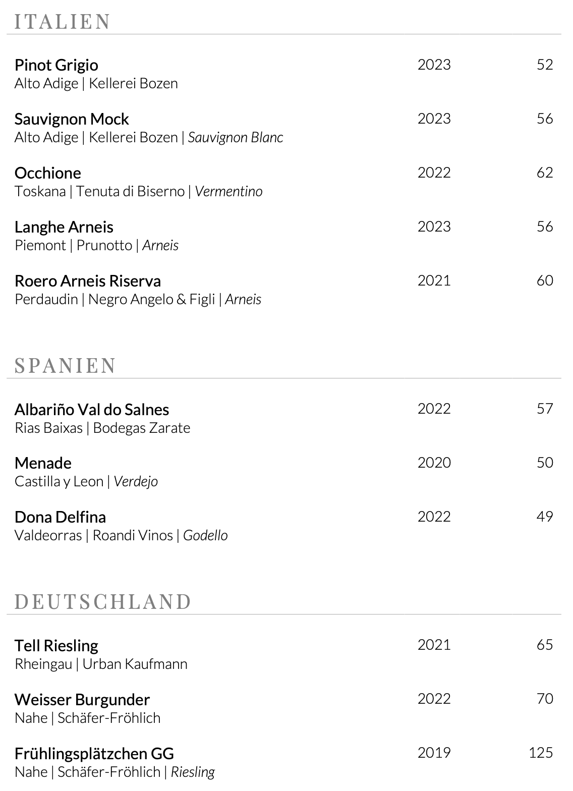This screenshot has height=791, width=573.
Task: Click the DEUTSCHLAND section heading
Action: pyautogui.click(x=103, y=602)
